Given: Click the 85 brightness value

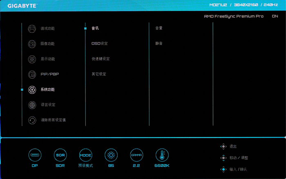Looking at the screenshot, I should click(111, 166).
